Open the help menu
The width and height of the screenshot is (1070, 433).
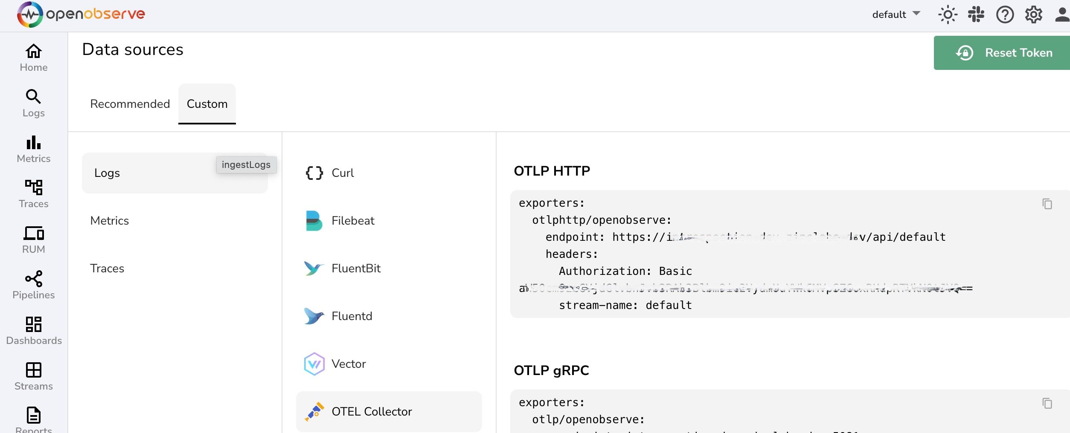[1005, 14]
